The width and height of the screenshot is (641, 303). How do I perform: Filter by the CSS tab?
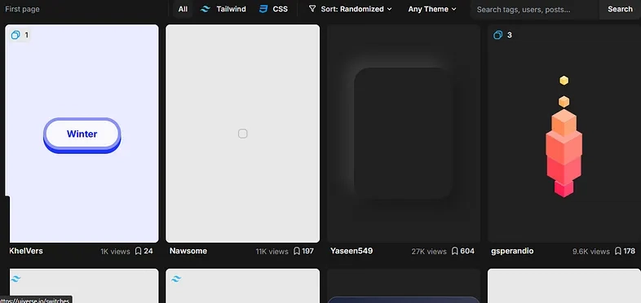(273, 9)
